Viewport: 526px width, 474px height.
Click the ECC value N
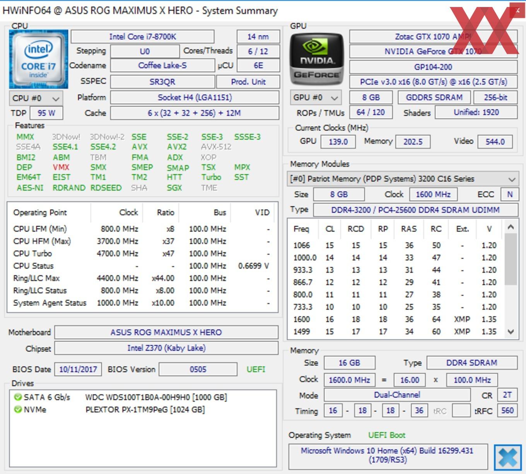[509, 194]
